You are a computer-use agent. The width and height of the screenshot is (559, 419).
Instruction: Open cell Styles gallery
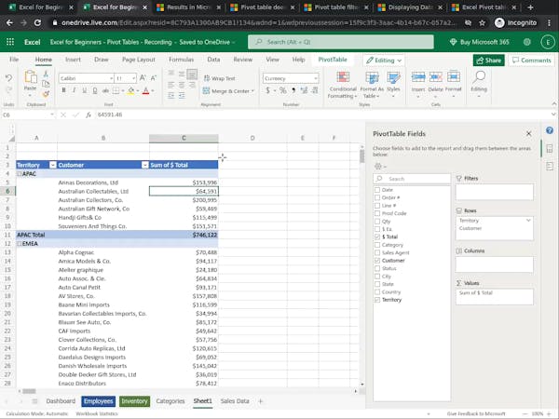393,85
